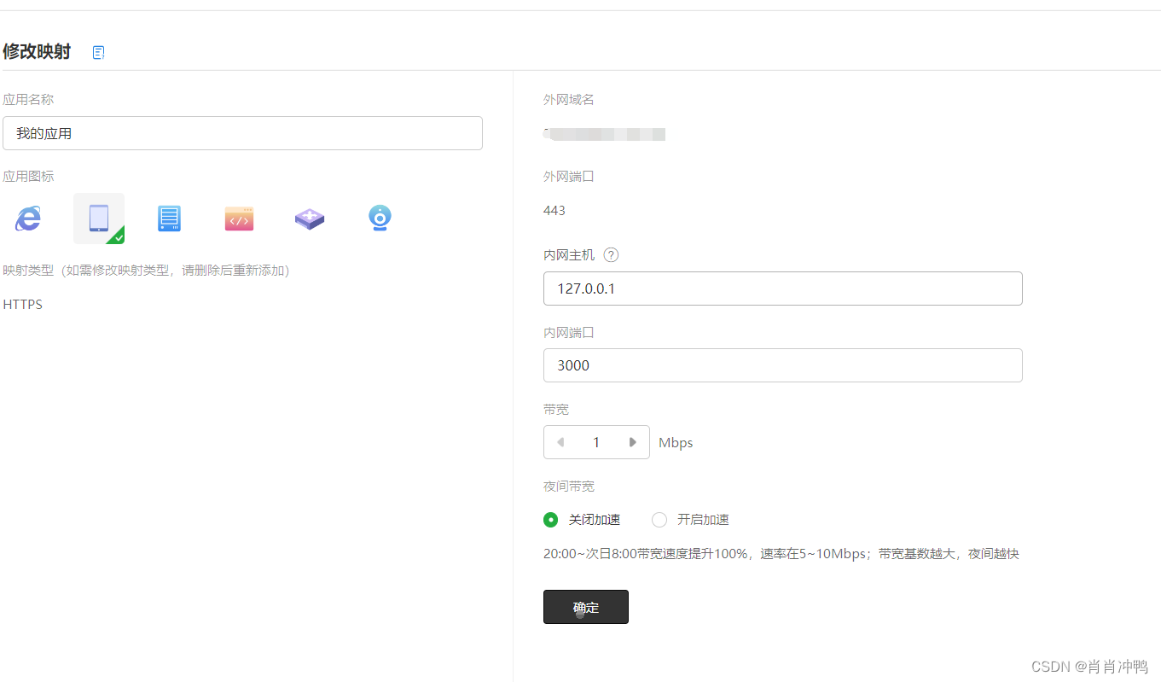Click the Mbps unit label
The height and width of the screenshot is (682, 1161).
click(x=676, y=442)
